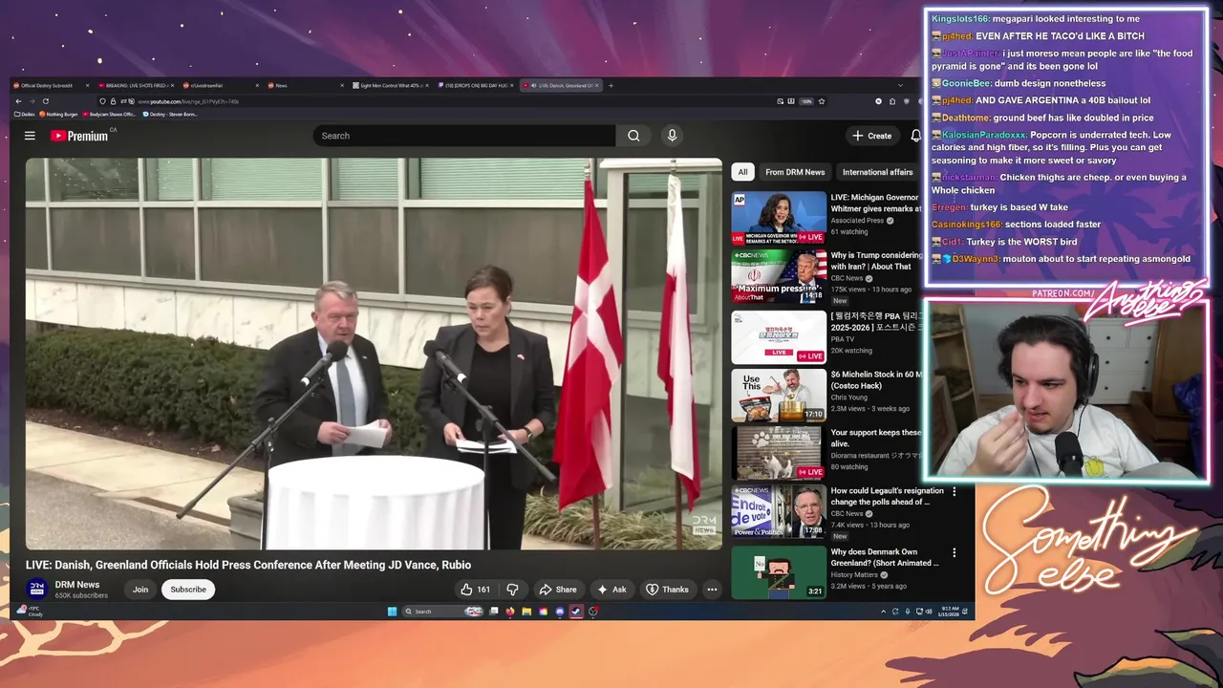
Task: Select the From DRM News chip
Action: pos(795,172)
